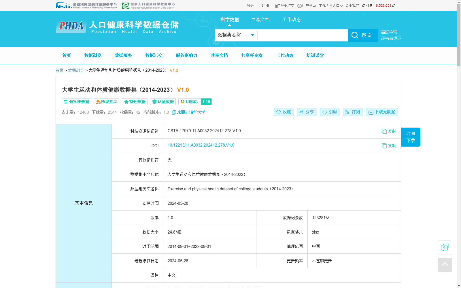
Task: Click 数据浏览 in the breadcrumb
Action: pos(76,71)
